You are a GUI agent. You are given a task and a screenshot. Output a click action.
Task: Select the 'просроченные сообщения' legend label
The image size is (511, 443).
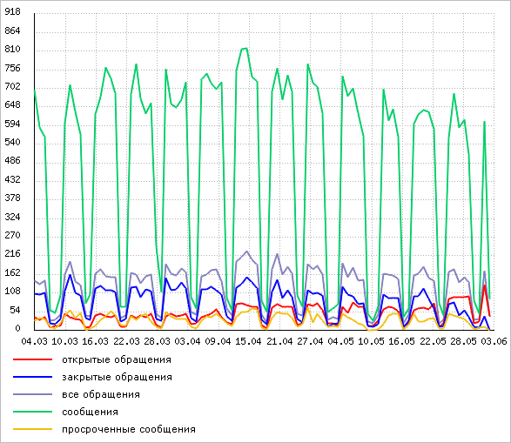pyautogui.click(x=129, y=429)
